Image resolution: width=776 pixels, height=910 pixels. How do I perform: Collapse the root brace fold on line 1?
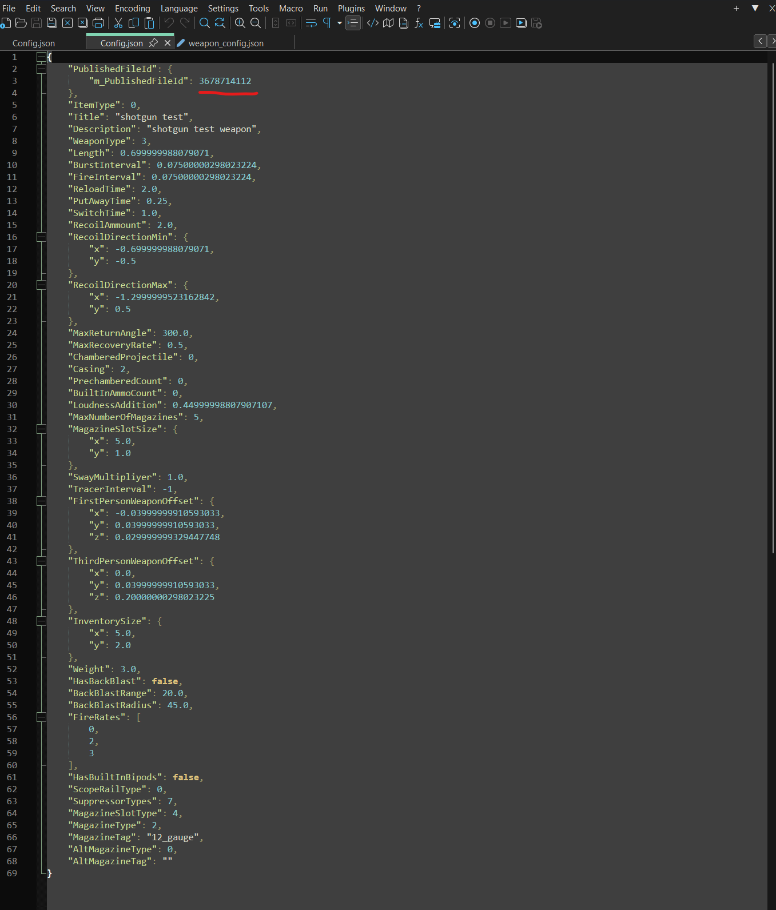pyautogui.click(x=41, y=57)
